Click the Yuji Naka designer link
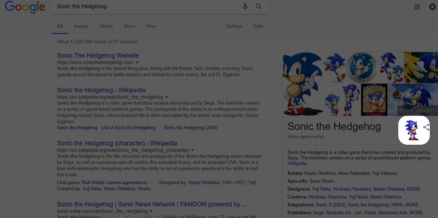 pyautogui.click(x=321, y=189)
